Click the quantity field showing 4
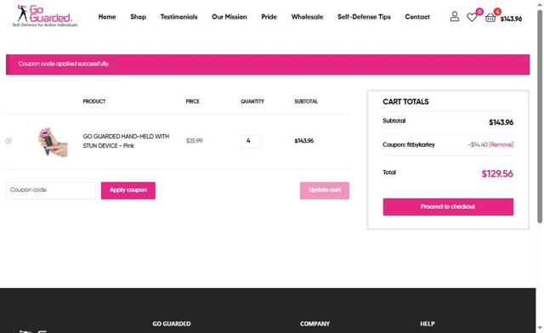Image resolution: width=544 pixels, height=333 pixels. click(x=251, y=141)
